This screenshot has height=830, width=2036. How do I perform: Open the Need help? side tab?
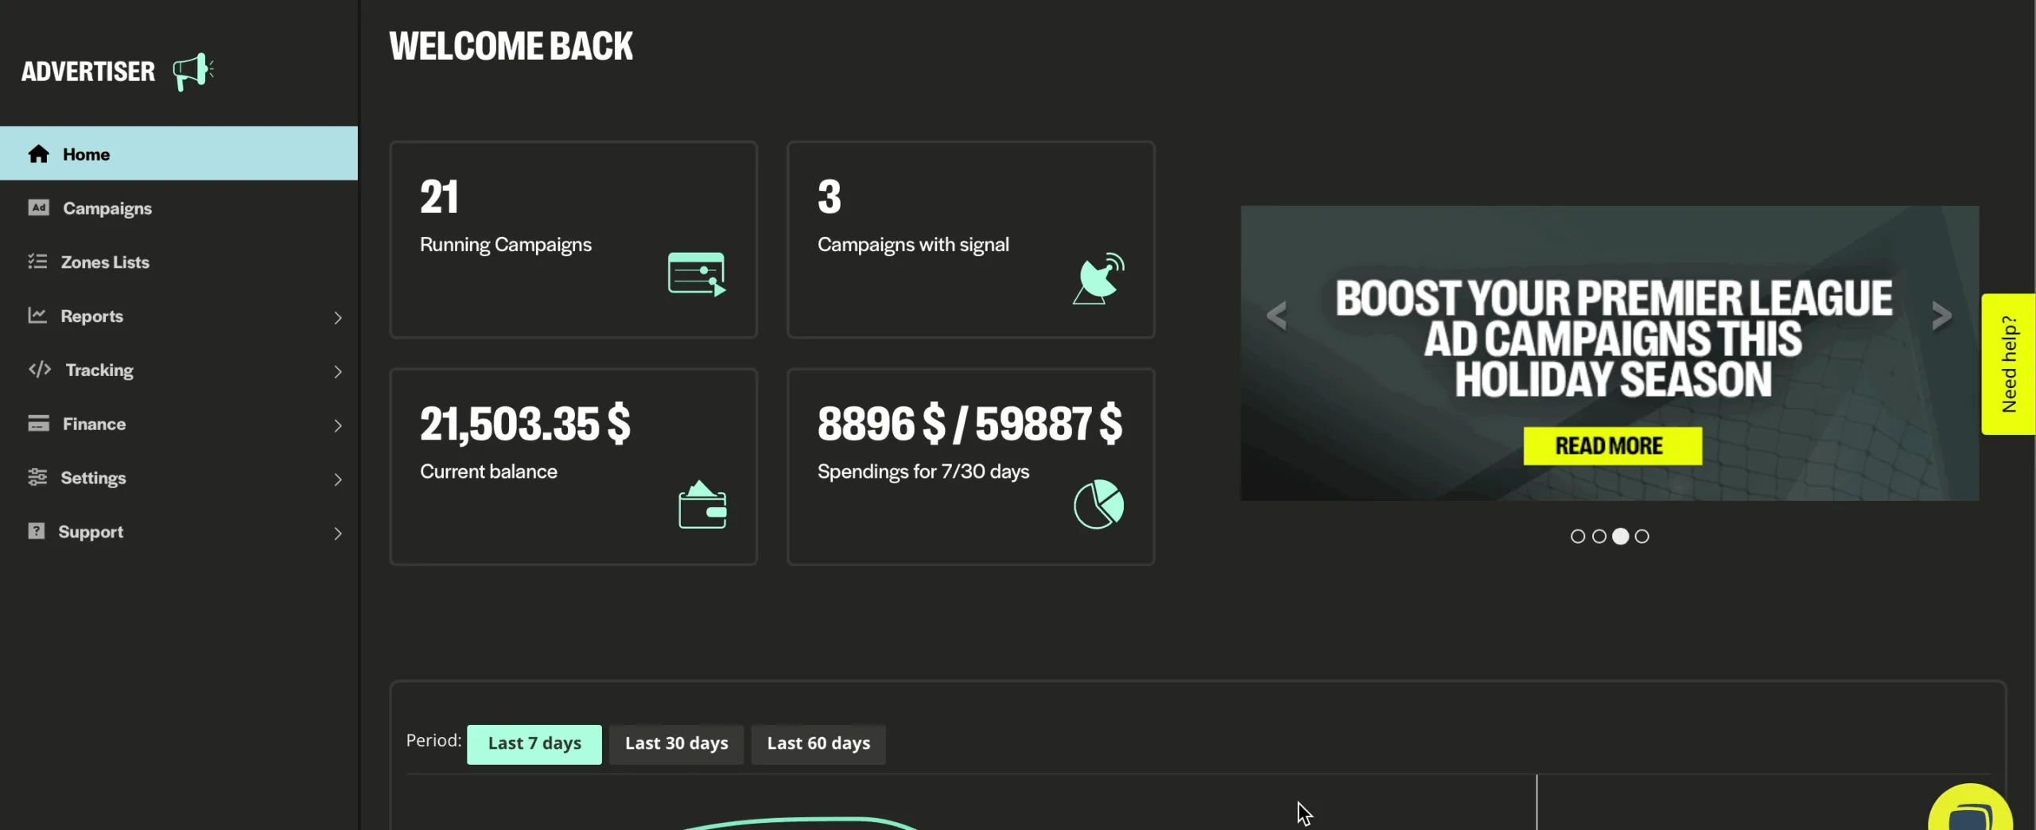[x=2008, y=364]
